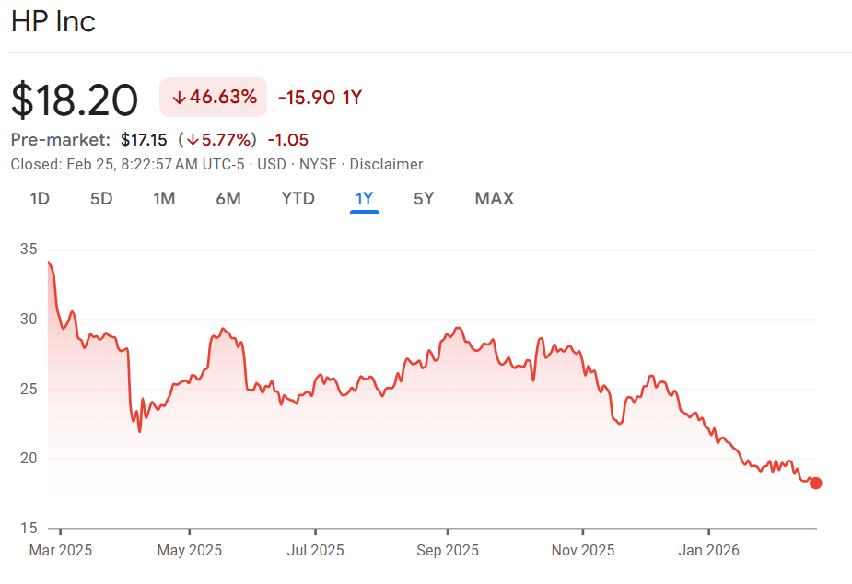
Task: Switch to the 5Y range
Action: 424,198
